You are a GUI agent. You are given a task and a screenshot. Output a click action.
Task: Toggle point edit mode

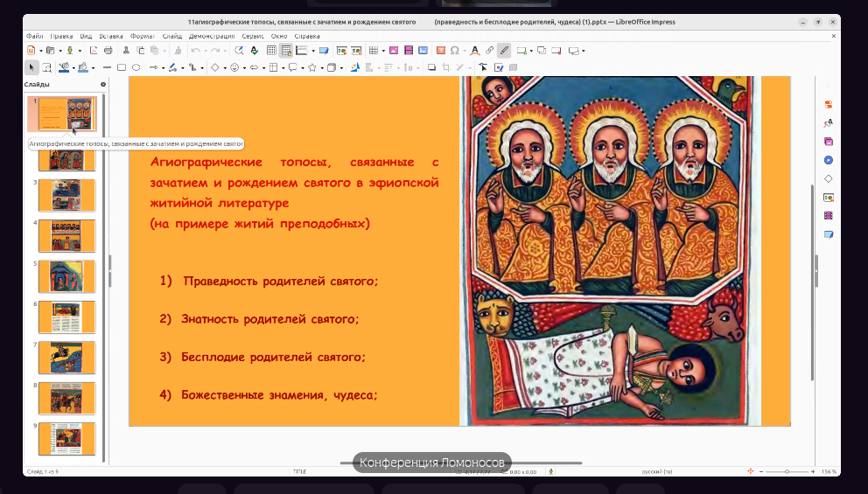483,67
